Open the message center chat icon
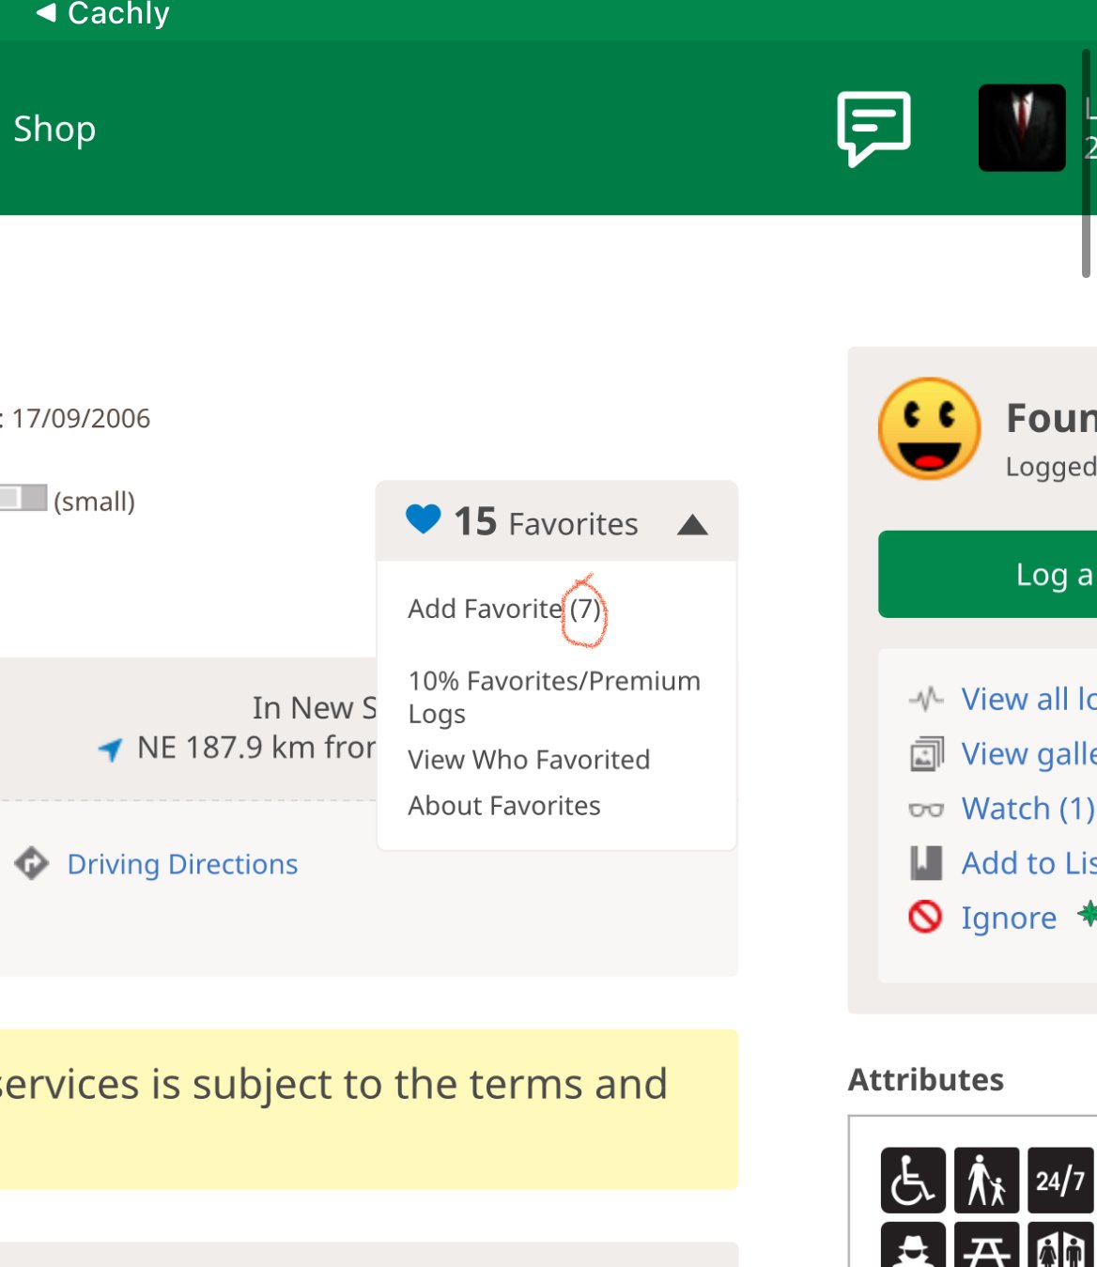Screen dimensions: 1097x1267 click(x=873, y=129)
